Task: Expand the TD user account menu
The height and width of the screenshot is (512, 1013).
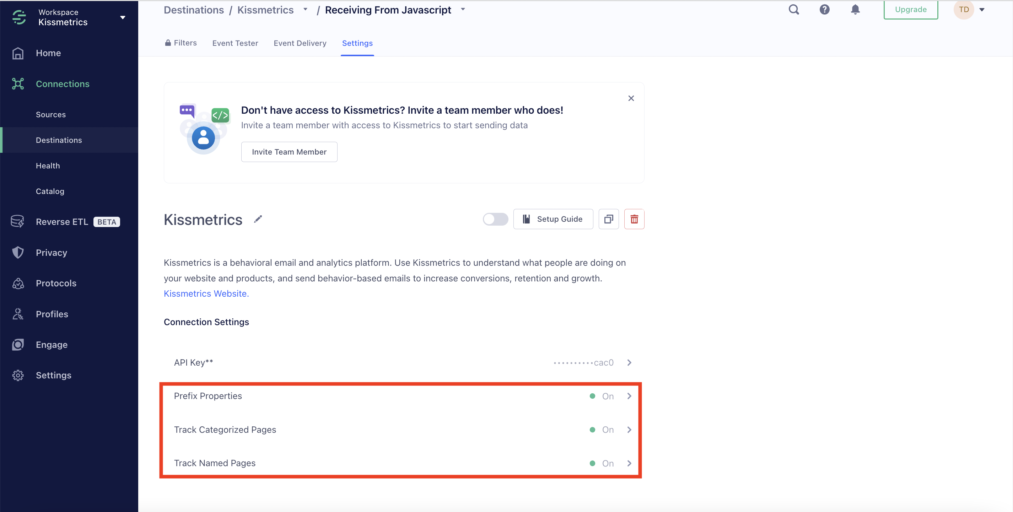Action: [981, 10]
